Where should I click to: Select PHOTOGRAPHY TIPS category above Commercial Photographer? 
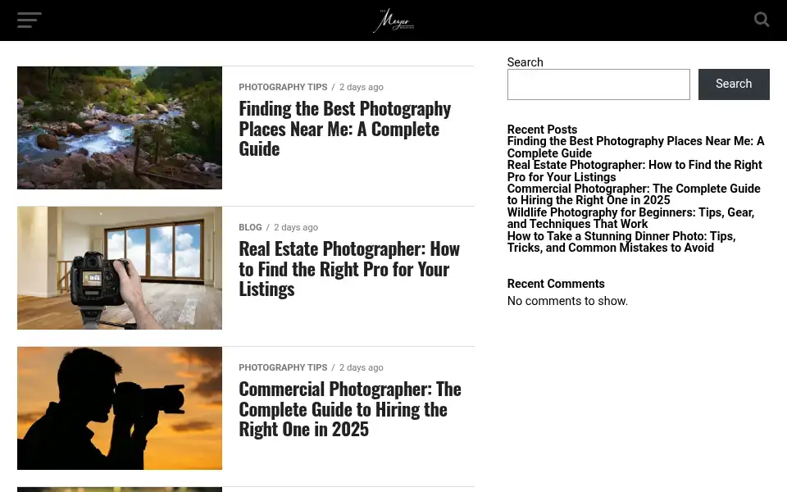click(283, 367)
